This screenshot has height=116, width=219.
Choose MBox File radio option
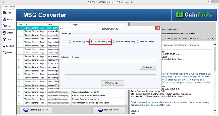coord(145,42)
